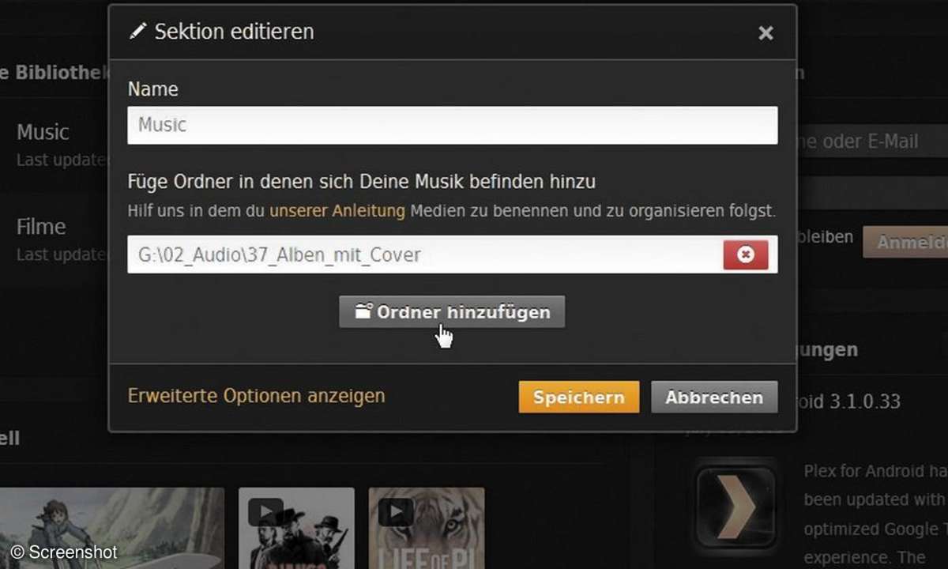The height and width of the screenshot is (569, 948).
Task: Open the unsere Anleitung link
Action: coord(337,212)
